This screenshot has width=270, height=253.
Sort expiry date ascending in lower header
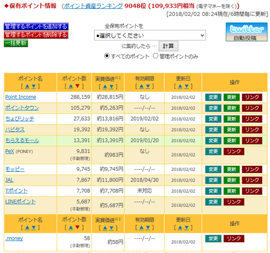click(141, 228)
